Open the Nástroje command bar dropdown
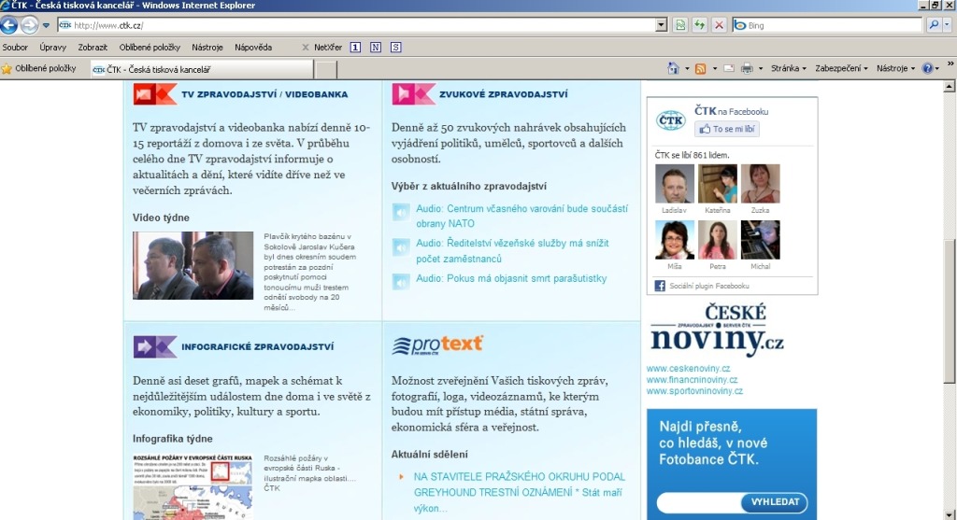 pos(895,68)
